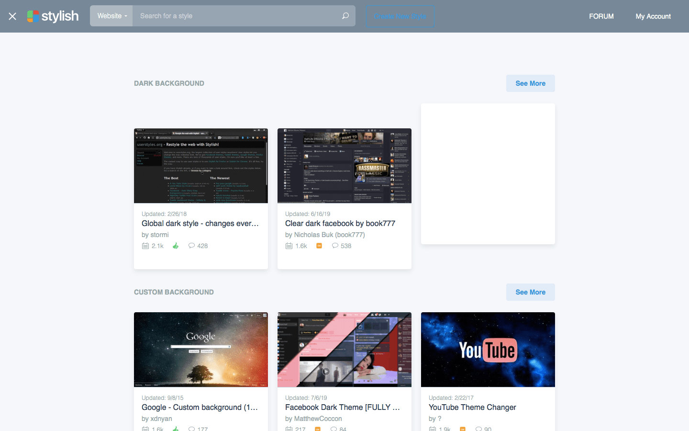Click thumbs-up icon on Global dark style
This screenshot has width=689, height=431.
pyautogui.click(x=176, y=246)
